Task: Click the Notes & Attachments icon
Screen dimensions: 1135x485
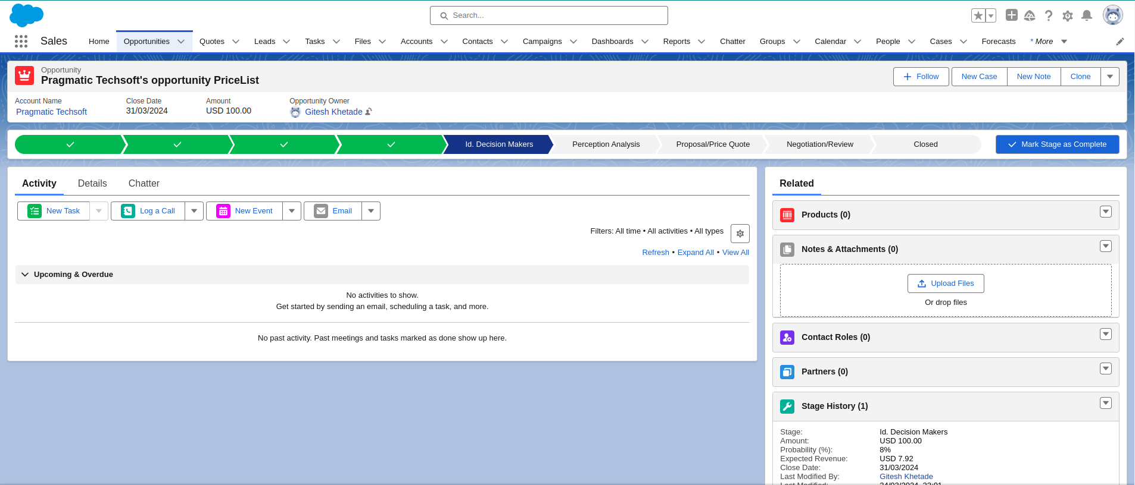Action: point(787,250)
